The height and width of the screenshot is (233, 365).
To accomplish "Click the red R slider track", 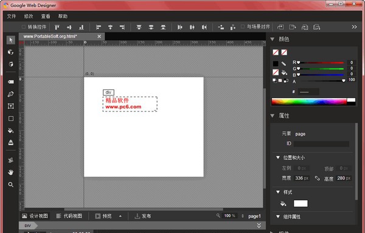I will (321, 63).
